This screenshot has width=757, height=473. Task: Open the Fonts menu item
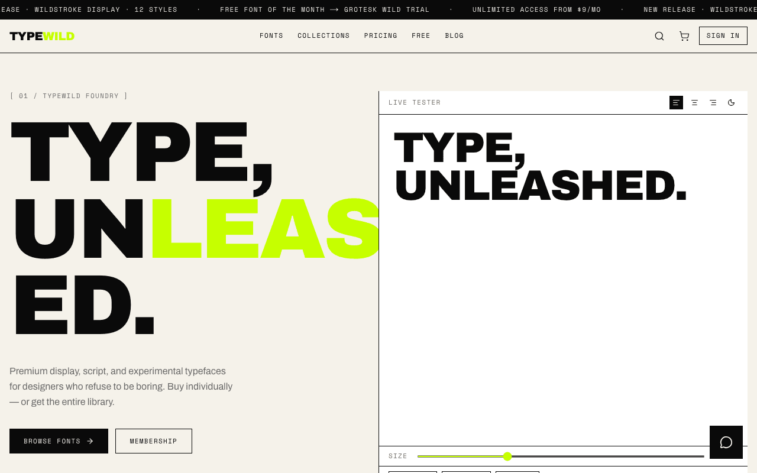coord(271,36)
